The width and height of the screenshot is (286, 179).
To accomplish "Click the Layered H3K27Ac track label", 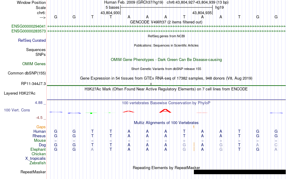I will click(20, 93).
